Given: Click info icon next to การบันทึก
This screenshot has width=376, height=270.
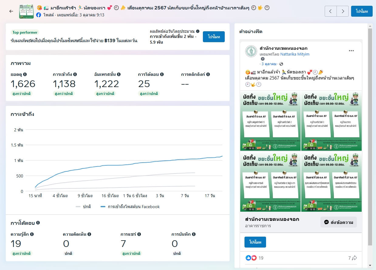Looking at the screenshot, I should click(193, 234).
